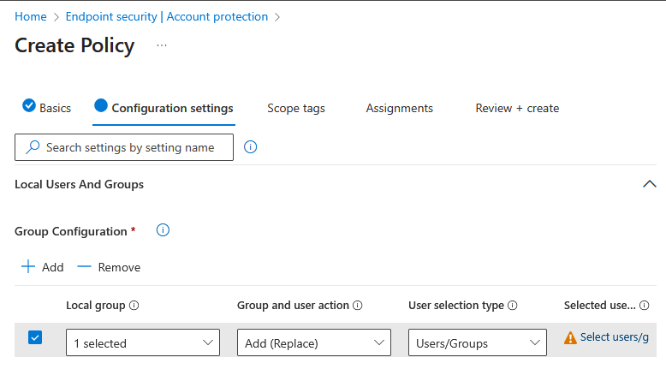Jump to the Review + create tab
Image resolution: width=666 pixels, height=375 pixels.
pyautogui.click(x=517, y=108)
